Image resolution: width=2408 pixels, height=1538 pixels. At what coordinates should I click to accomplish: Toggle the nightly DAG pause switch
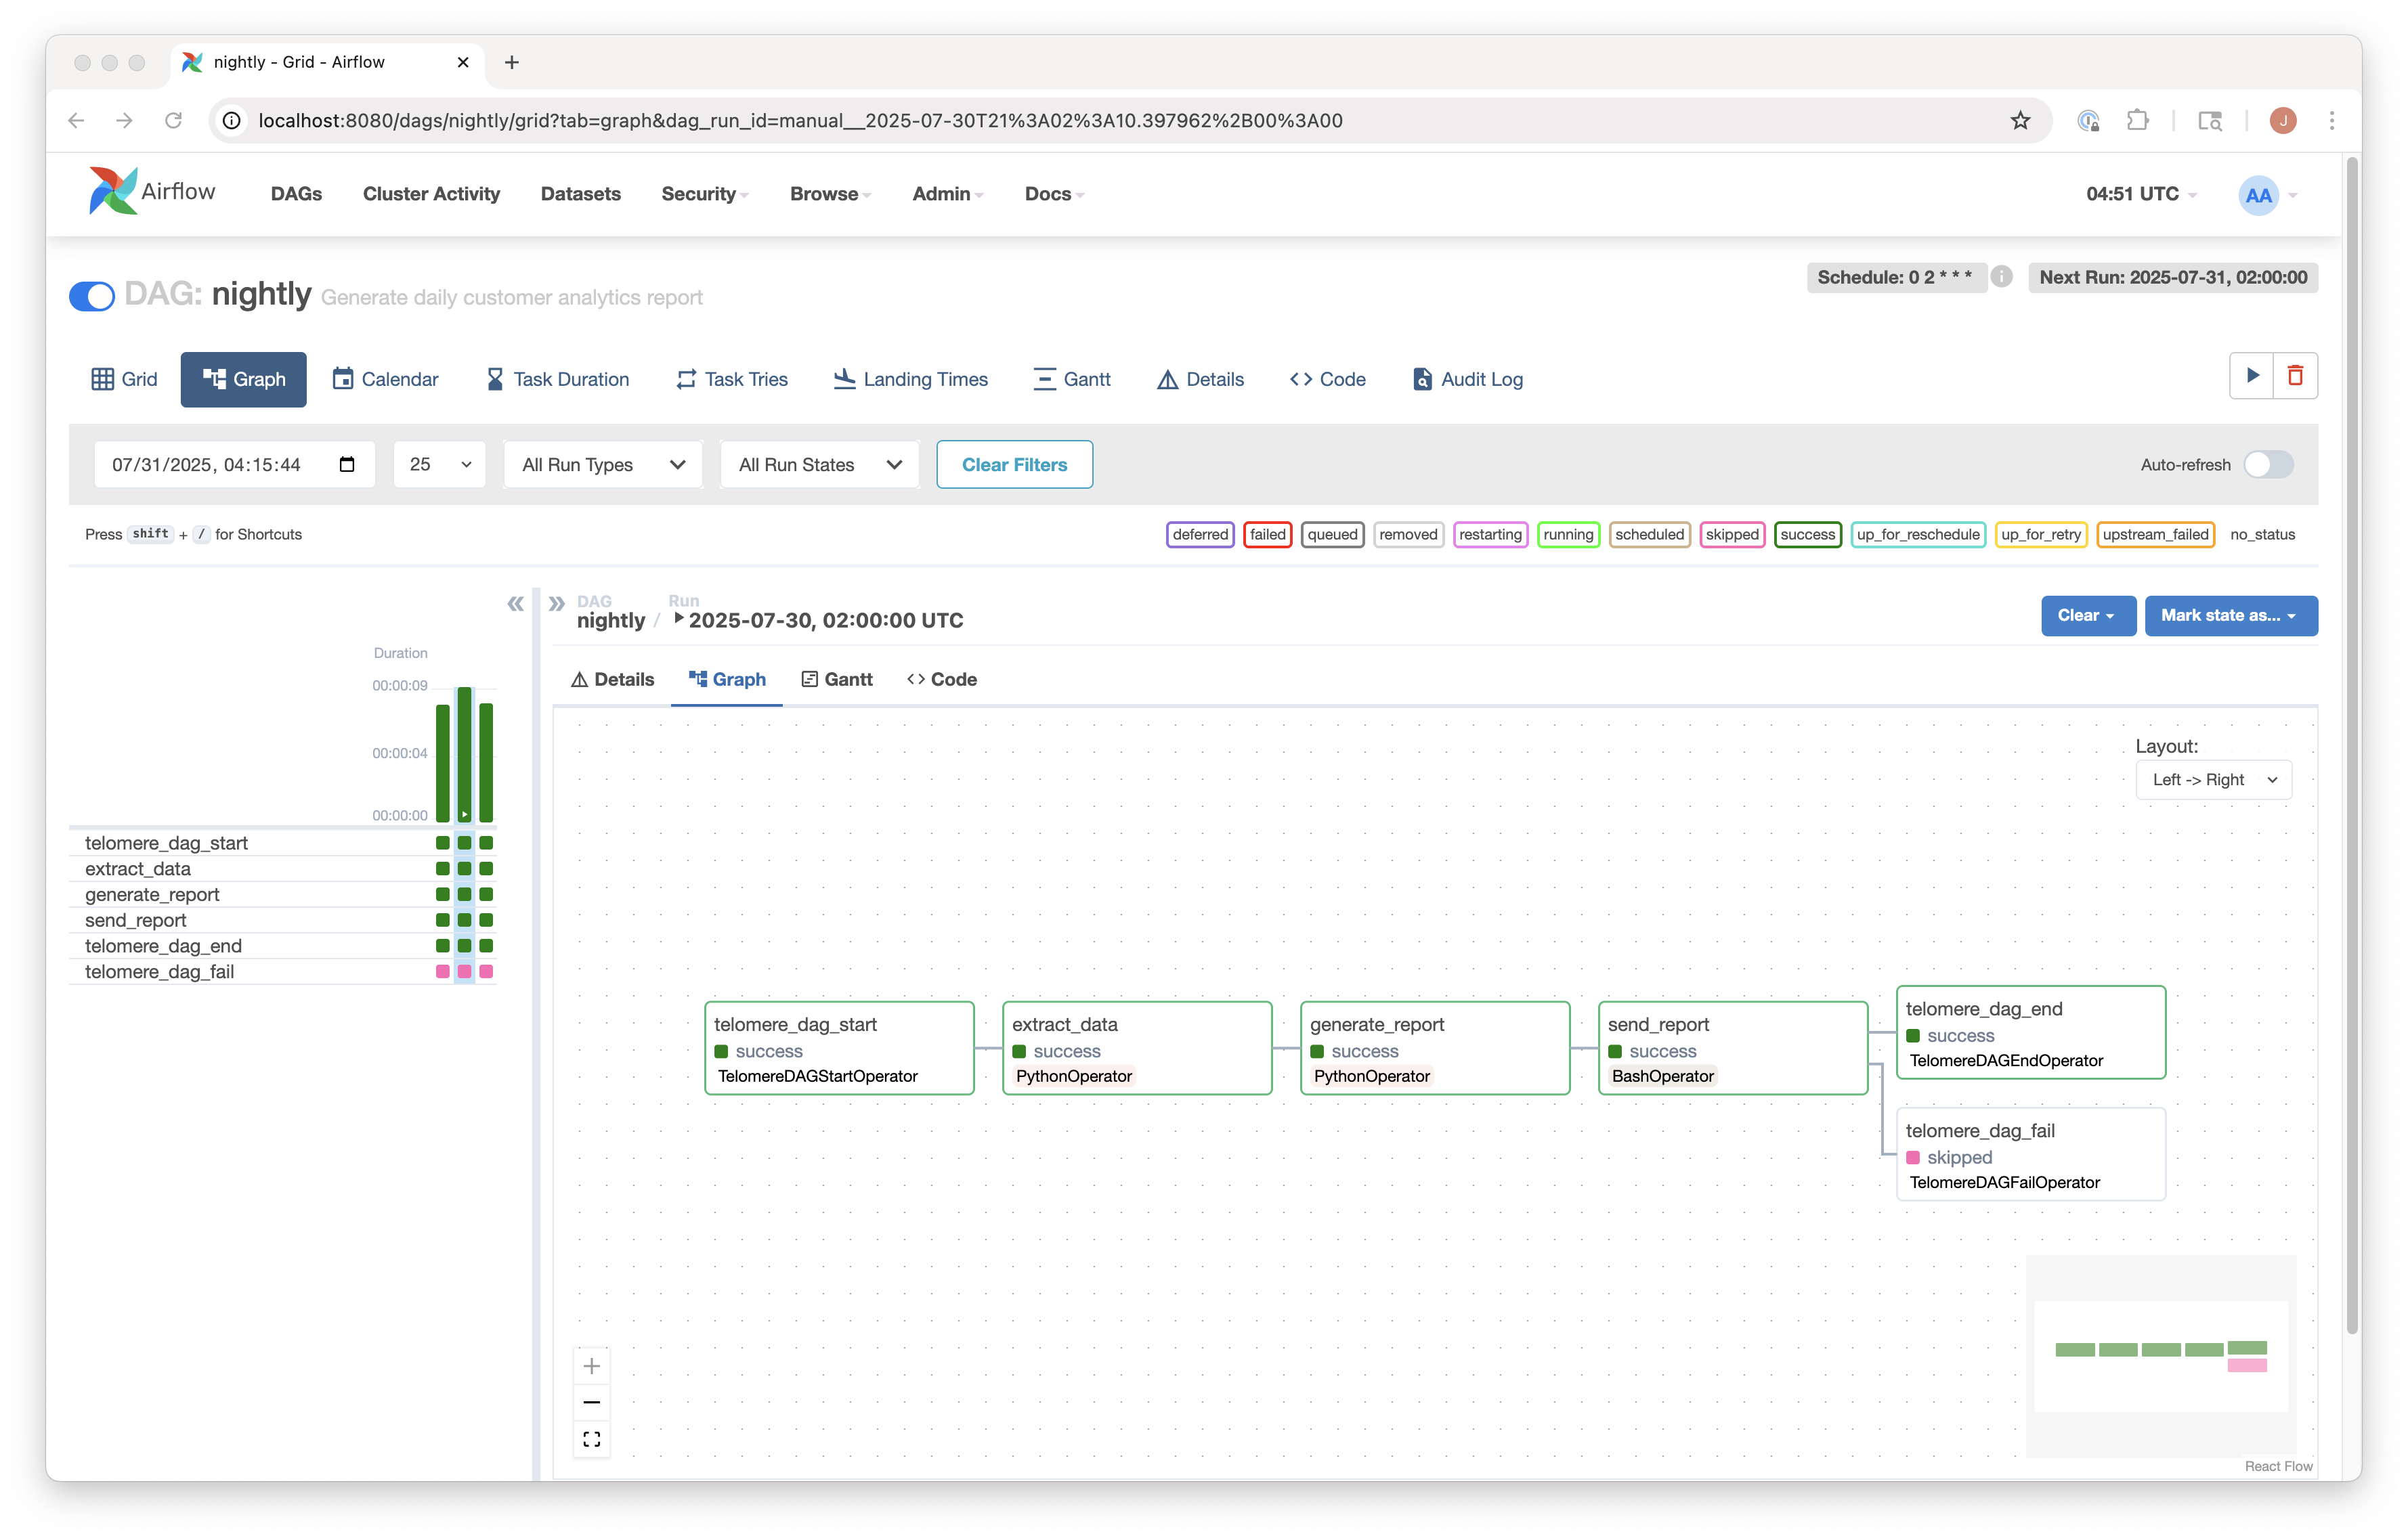pos(92,296)
